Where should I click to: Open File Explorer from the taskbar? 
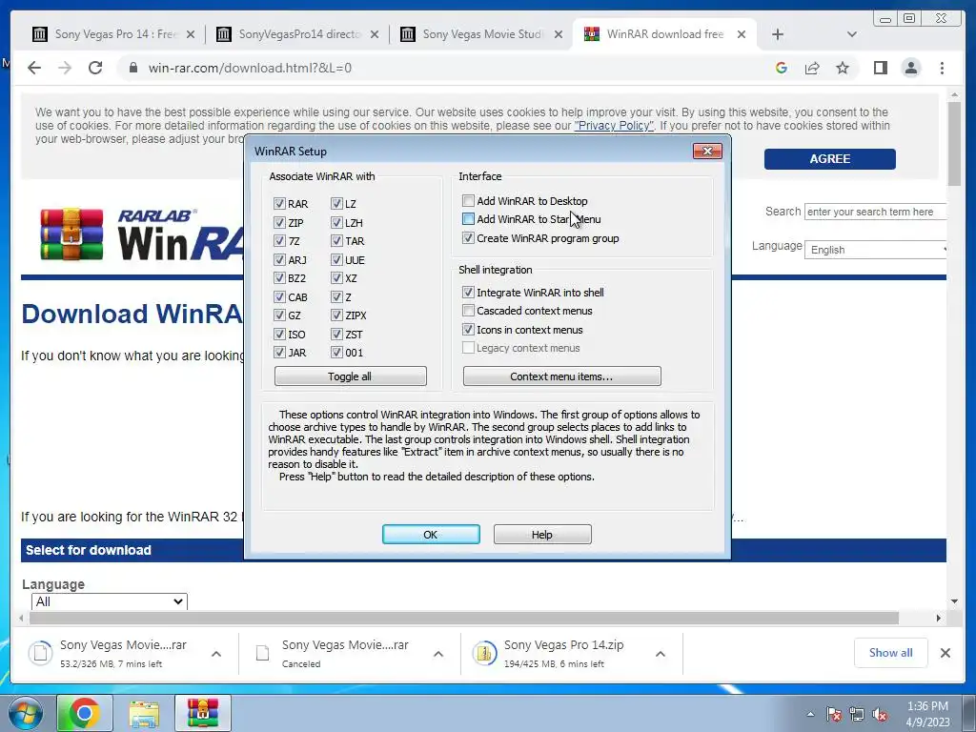(144, 713)
